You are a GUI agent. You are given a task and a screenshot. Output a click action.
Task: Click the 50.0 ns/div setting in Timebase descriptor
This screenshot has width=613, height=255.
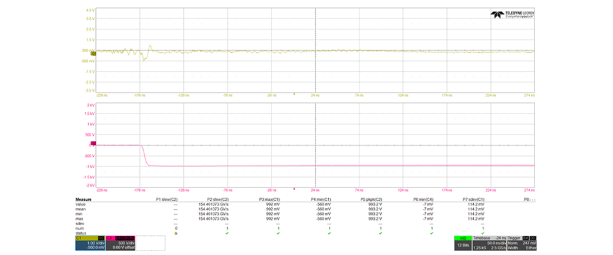[497, 243]
